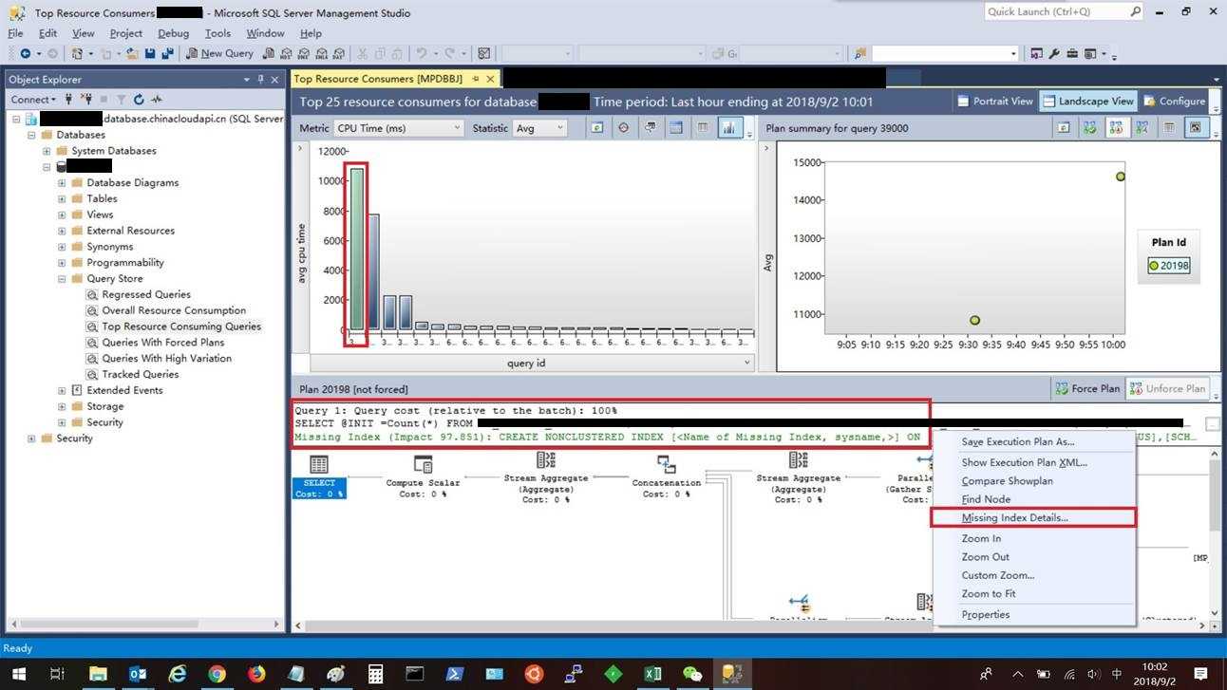This screenshot has width=1227, height=690.
Task: Open the Metric CPU Time dropdown
Action: (397, 127)
